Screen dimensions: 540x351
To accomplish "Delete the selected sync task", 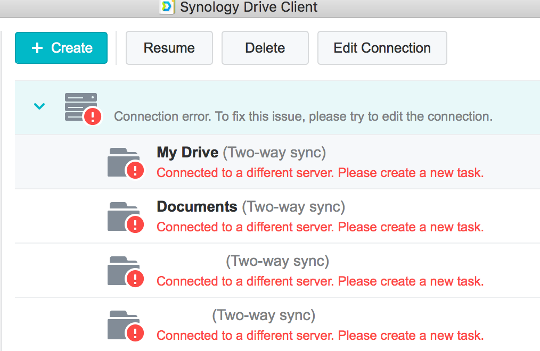I will coord(265,48).
